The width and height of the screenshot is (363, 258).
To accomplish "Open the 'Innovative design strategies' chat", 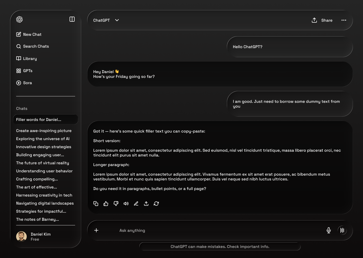I will 44,147.
